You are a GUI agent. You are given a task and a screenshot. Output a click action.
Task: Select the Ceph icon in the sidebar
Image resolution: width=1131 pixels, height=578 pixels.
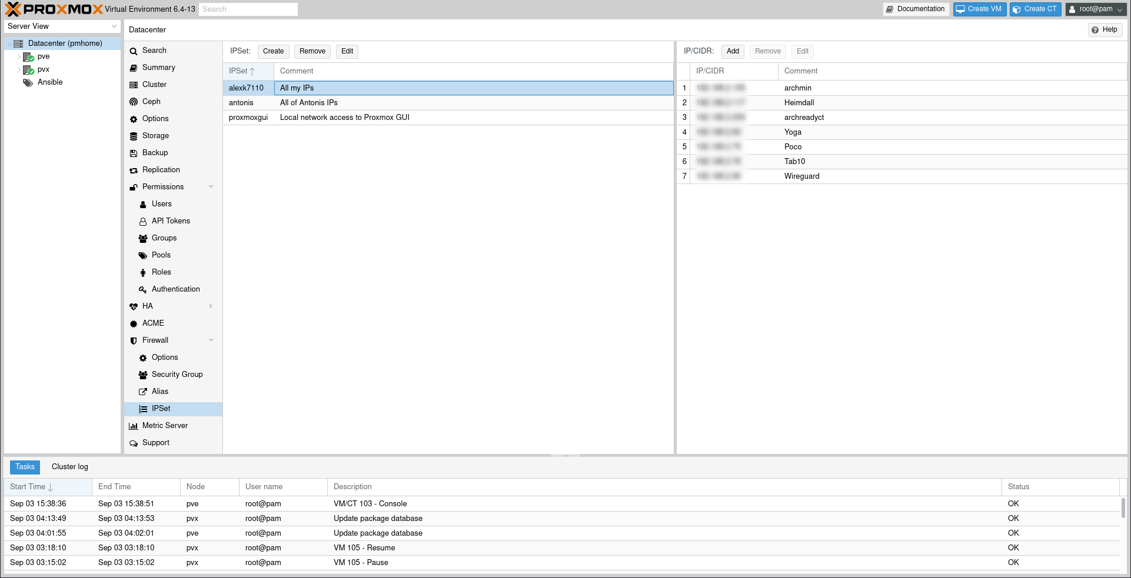[x=135, y=102]
